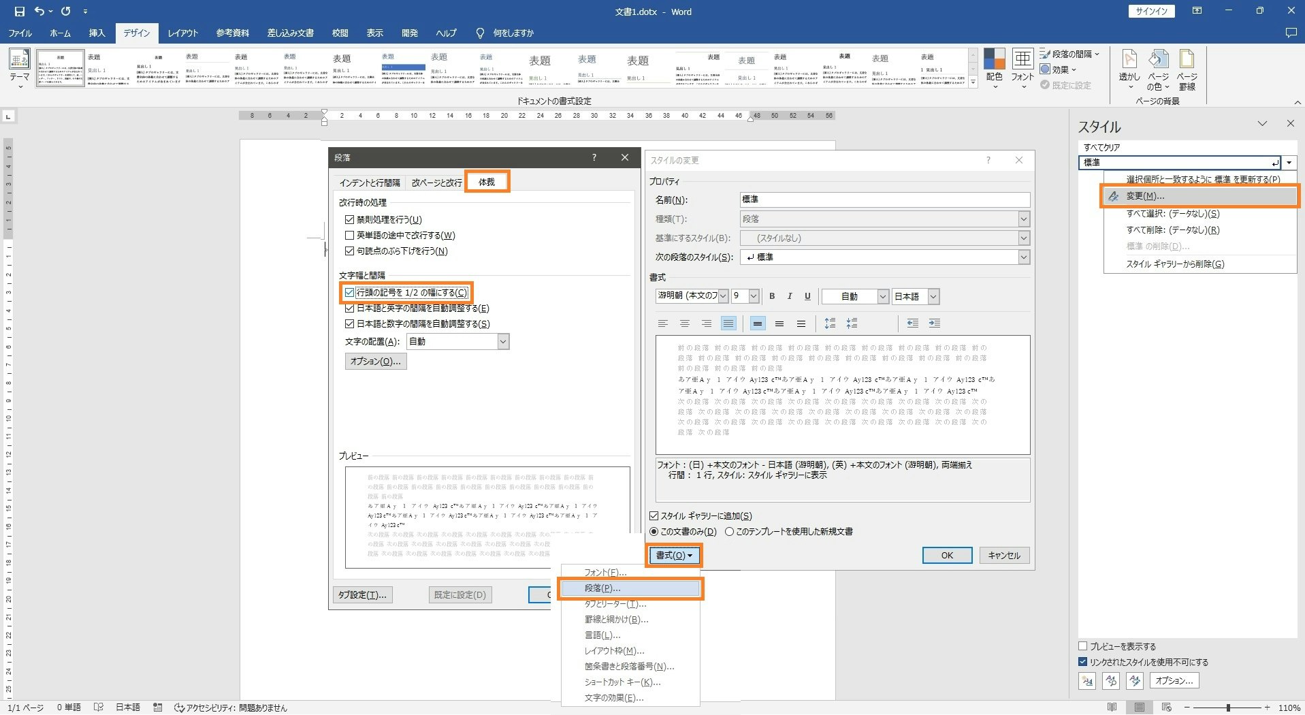This screenshot has width=1305, height=715.
Task: Open 基準にするスタイル dropdown
Action: point(1023,238)
